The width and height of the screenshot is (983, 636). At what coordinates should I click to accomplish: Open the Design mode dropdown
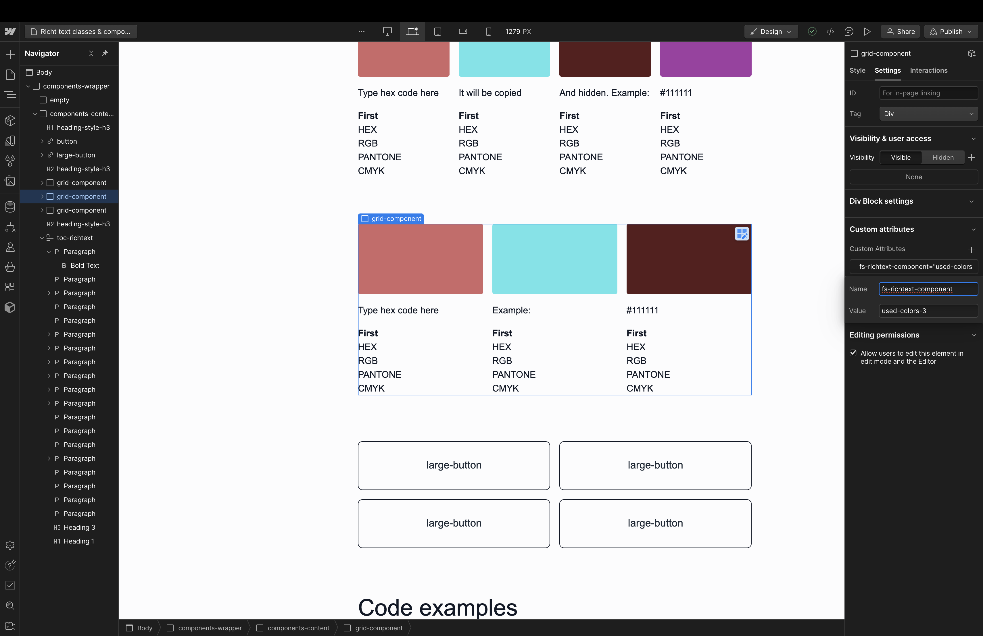(771, 31)
